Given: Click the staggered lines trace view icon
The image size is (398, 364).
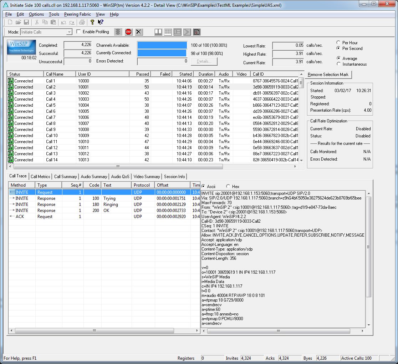Looking at the screenshot, I should [187, 32].
